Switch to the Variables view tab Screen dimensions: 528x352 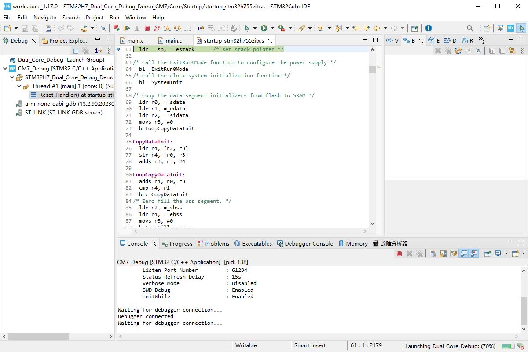(x=392, y=40)
